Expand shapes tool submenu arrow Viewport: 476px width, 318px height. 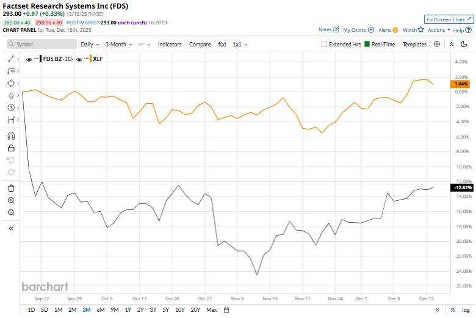point(18,83)
